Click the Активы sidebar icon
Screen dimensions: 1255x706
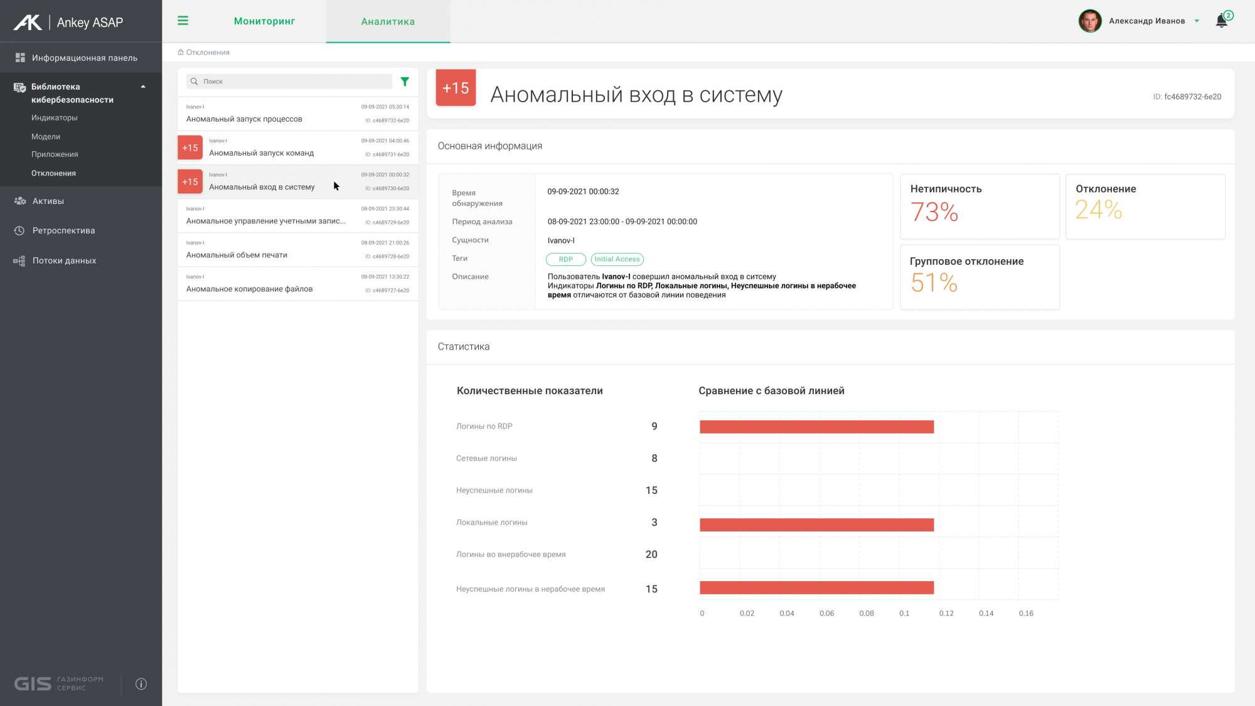tap(20, 201)
